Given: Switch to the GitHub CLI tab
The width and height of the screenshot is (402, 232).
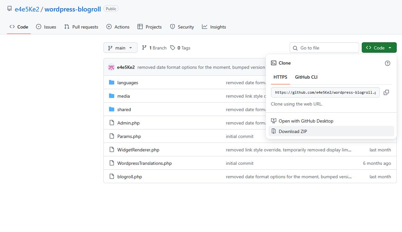Looking at the screenshot, I should [x=306, y=77].
